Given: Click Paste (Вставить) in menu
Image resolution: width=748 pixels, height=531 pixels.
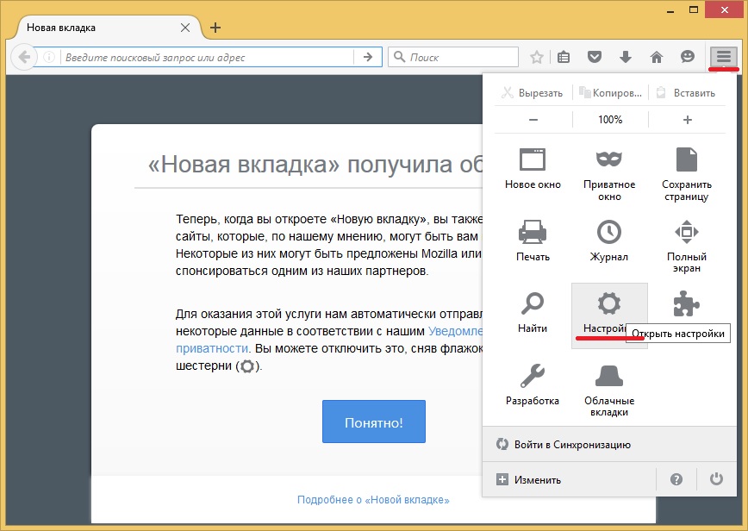Looking at the screenshot, I should (x=687, y=93).
